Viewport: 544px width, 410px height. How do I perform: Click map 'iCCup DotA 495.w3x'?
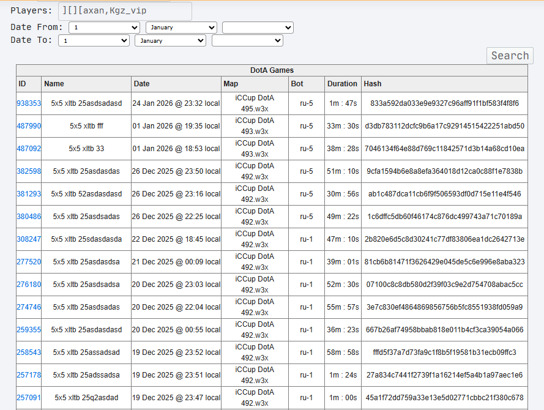click(x=255, y=103)
